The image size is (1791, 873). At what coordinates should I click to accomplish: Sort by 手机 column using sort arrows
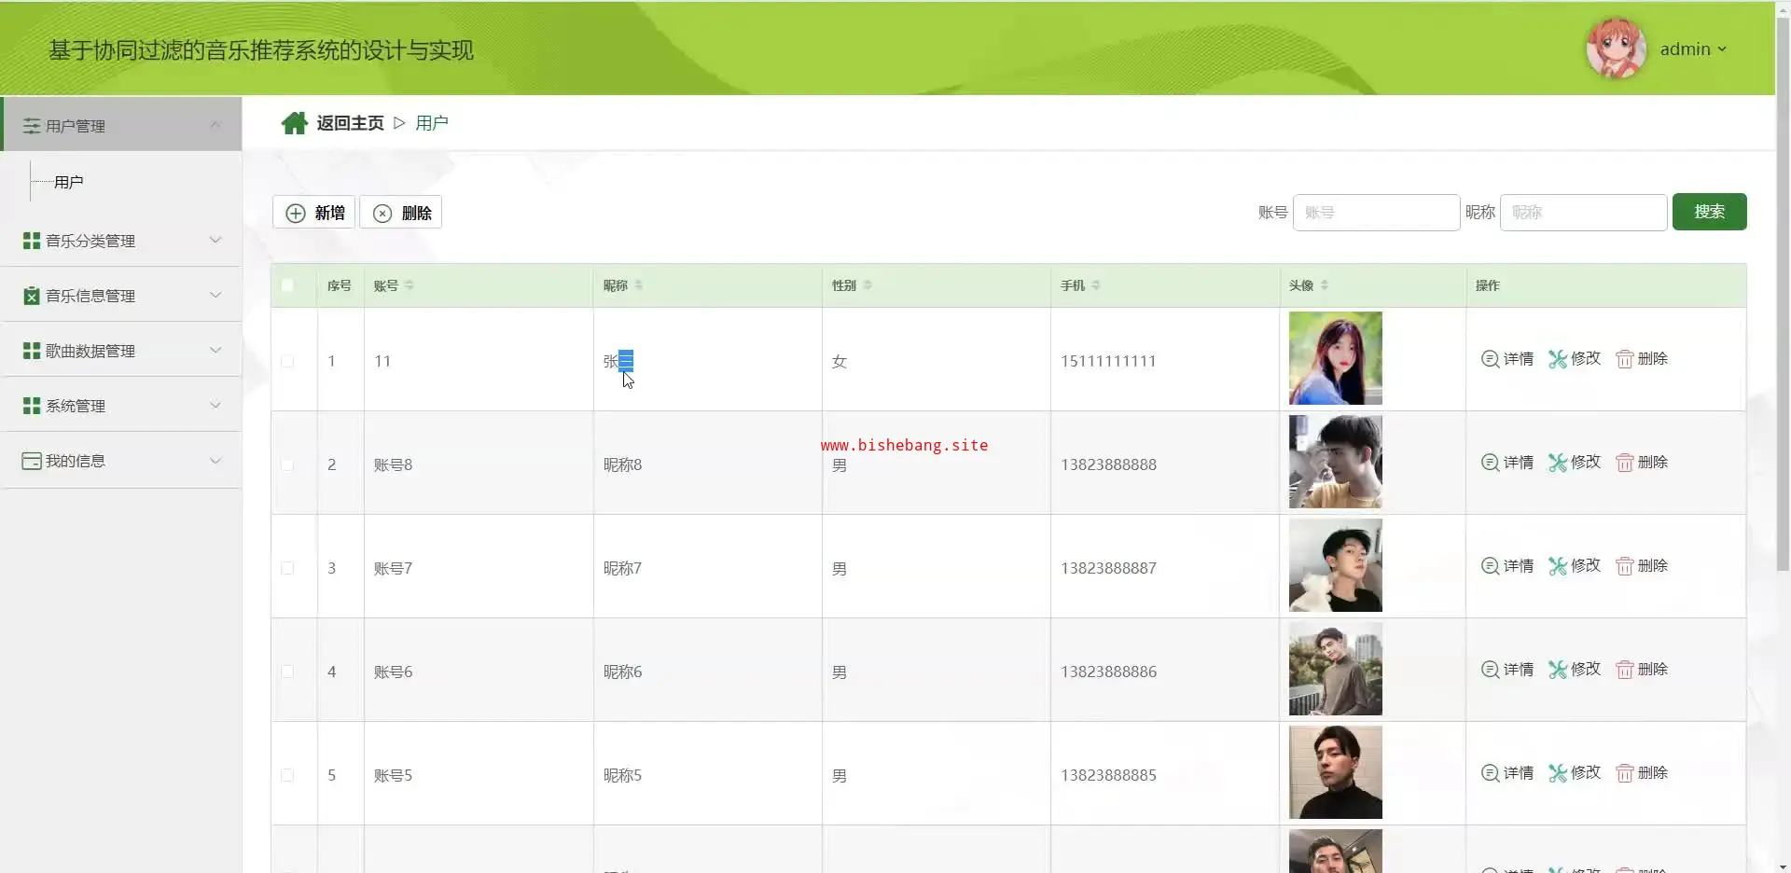pos(1096,285)
